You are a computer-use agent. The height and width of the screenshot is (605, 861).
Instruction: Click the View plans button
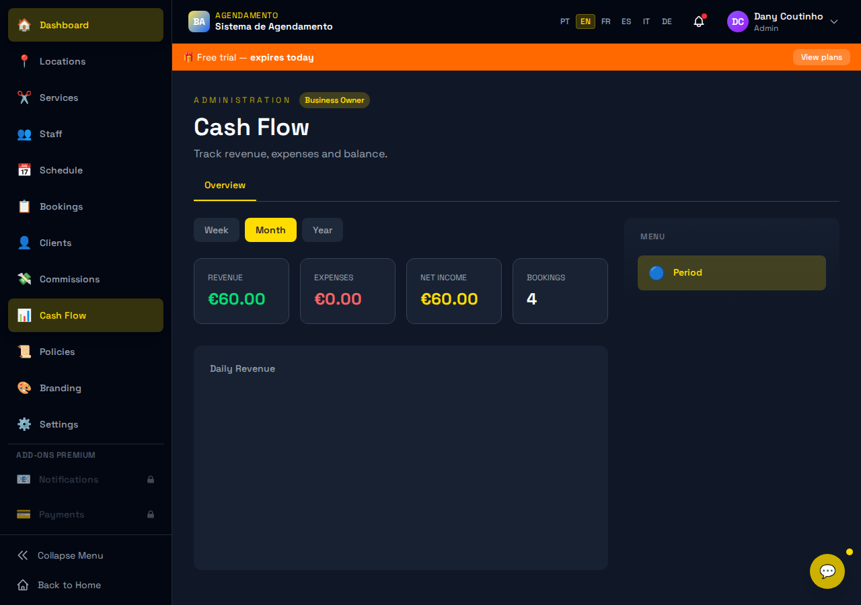tap(821, 57)
